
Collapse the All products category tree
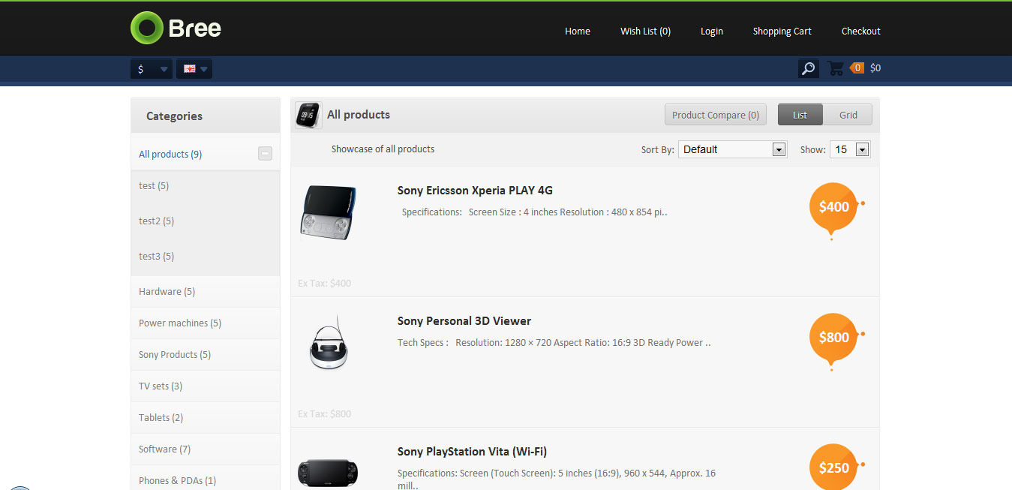pyautogui.click(x=265, y=154)
